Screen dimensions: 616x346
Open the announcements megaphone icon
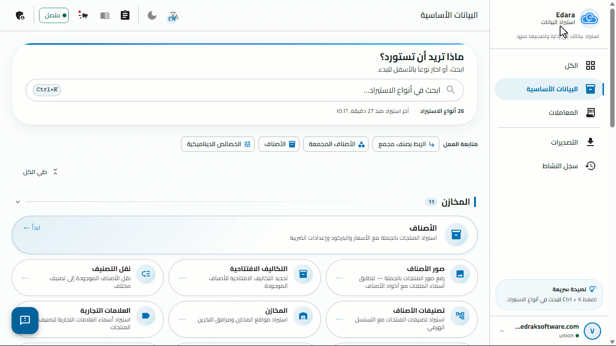[x=84, y=15]
